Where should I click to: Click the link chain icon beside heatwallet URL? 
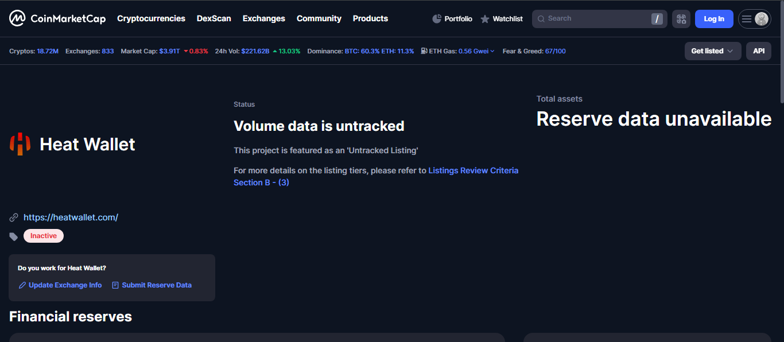coord(14,217)
